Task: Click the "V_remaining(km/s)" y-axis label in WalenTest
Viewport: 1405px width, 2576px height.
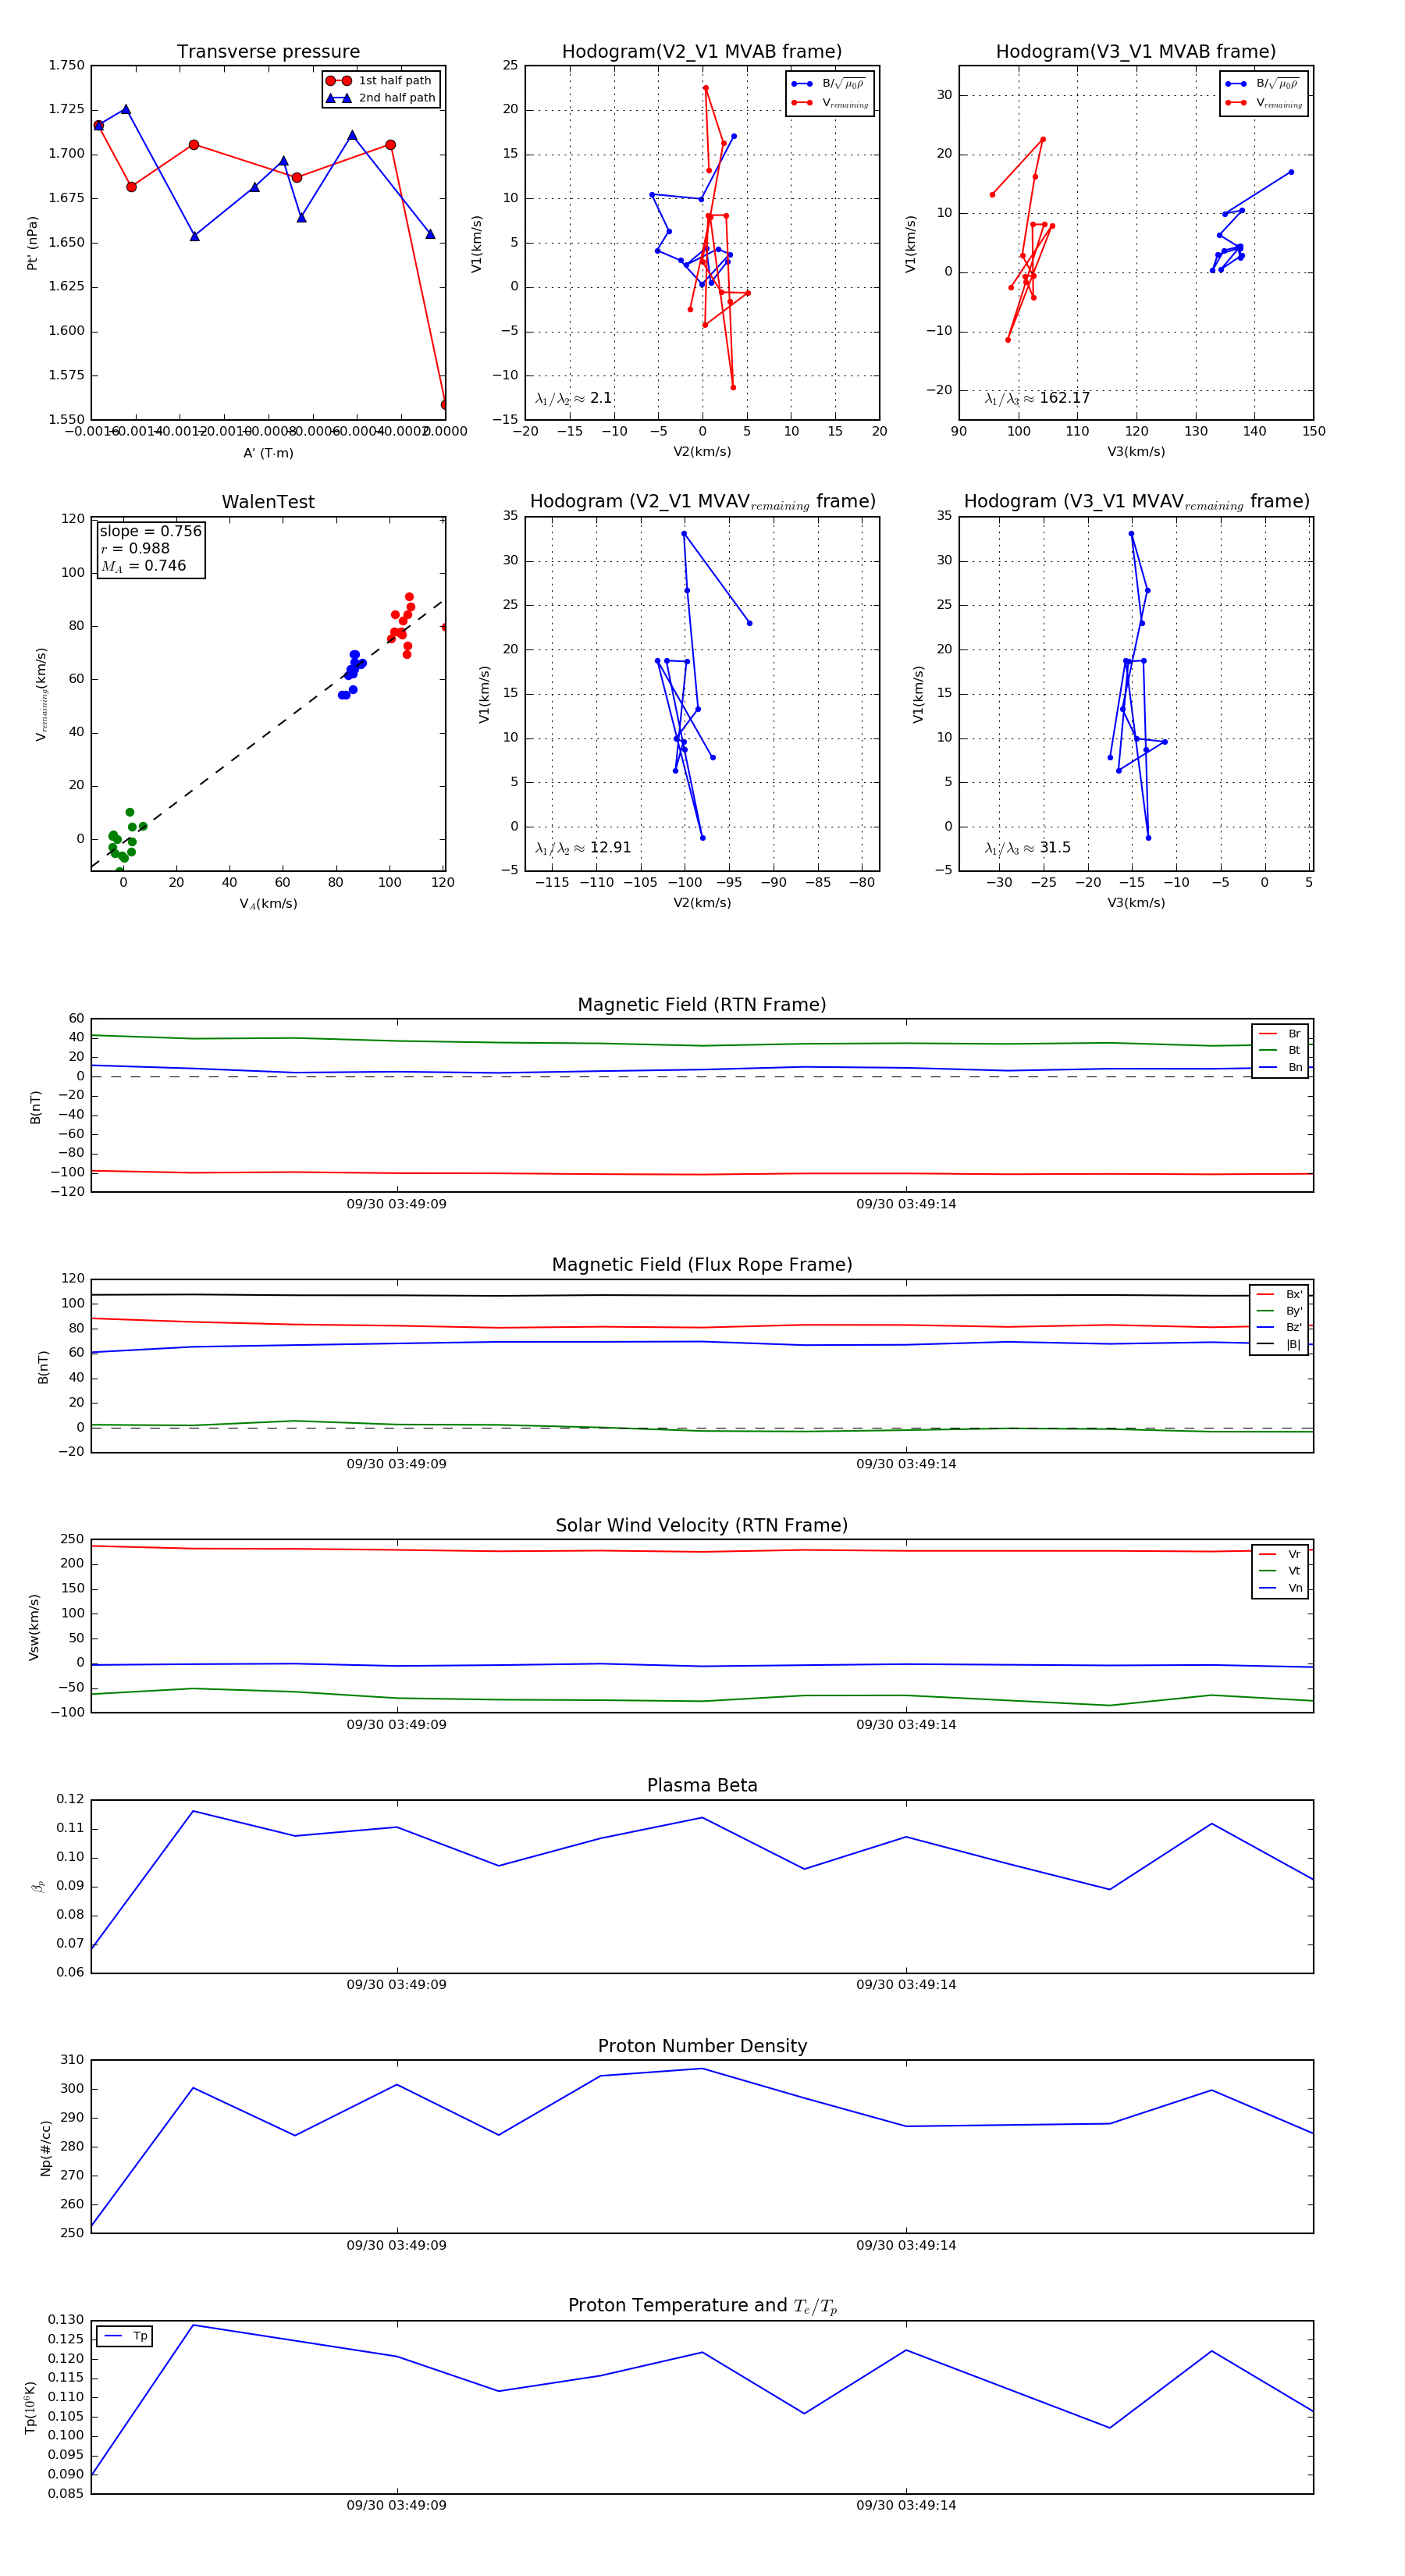Action: point(42,694)
